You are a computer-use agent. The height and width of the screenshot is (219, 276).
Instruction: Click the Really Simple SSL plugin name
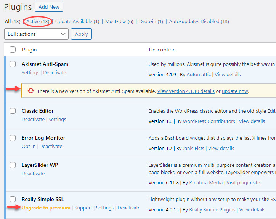43,200
